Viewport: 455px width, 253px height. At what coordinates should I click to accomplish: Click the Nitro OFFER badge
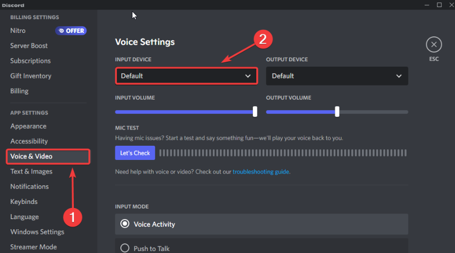71,30
